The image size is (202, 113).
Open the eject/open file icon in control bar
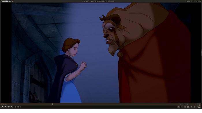(x=192, y=107)
